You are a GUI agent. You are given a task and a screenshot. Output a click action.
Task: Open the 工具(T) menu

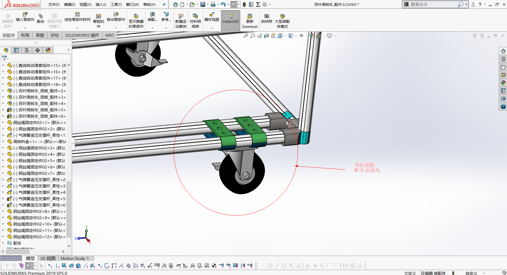coord(116,4)
